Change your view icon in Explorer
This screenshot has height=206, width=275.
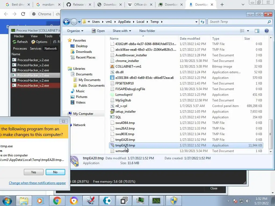point(242,31)
